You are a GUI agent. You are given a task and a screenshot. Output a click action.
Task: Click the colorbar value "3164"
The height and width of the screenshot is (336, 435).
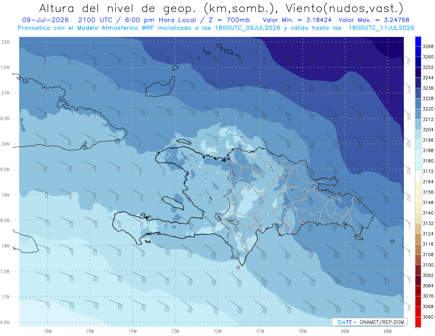pos(428,182)
